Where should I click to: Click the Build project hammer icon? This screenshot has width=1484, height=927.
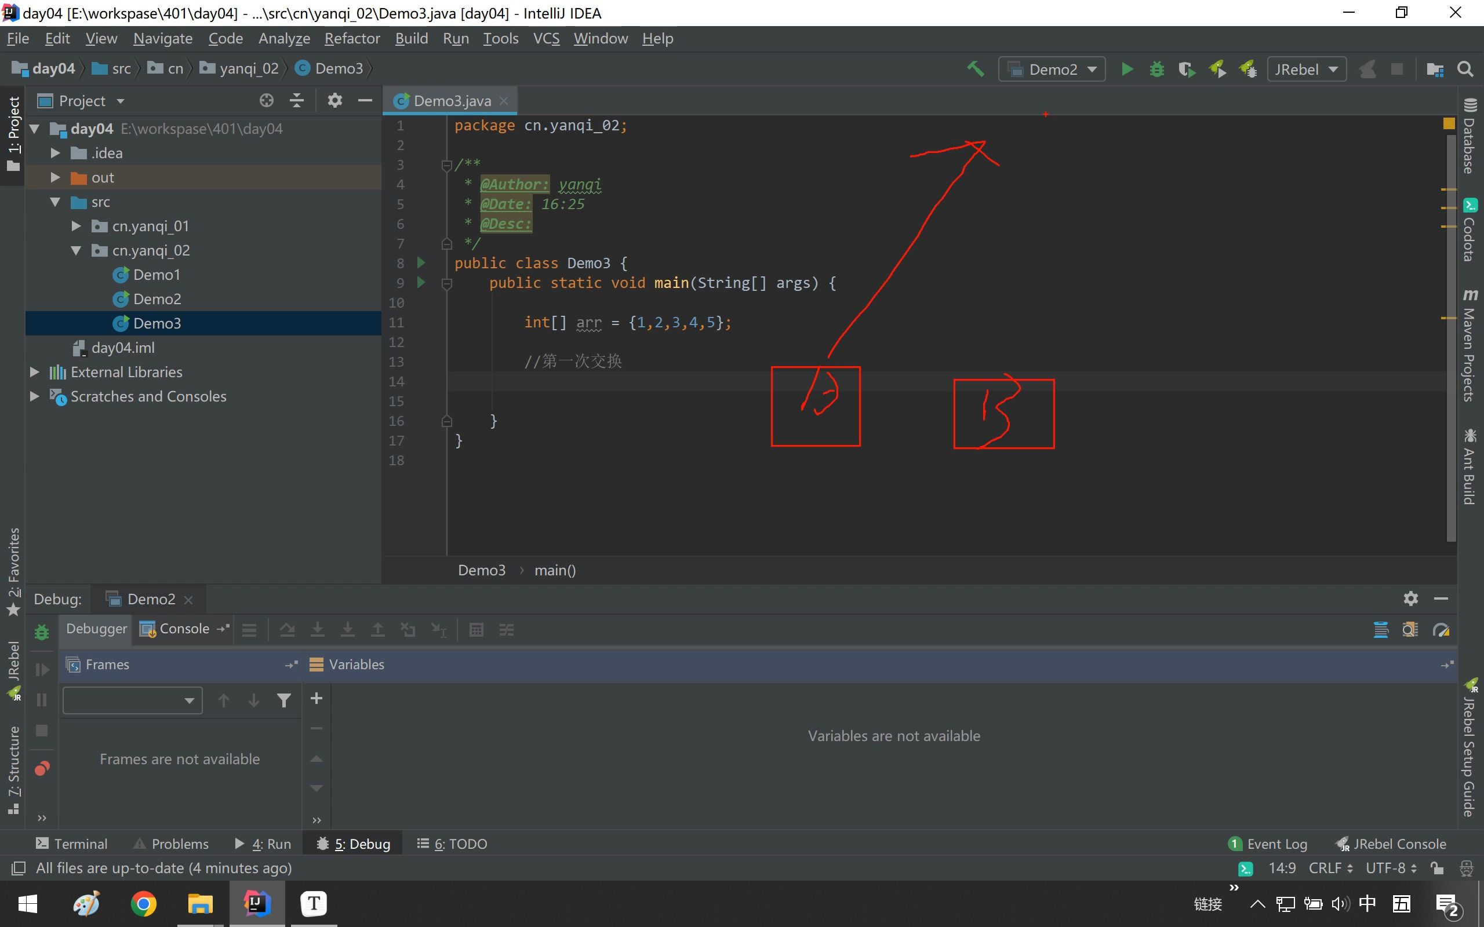975,69
